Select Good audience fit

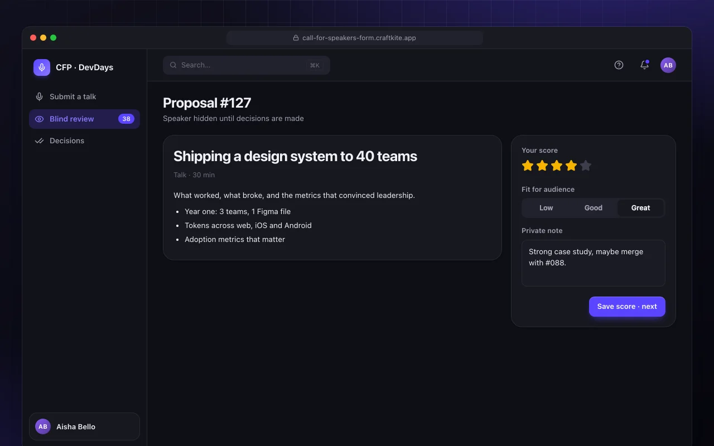click(x=594, y=208)
